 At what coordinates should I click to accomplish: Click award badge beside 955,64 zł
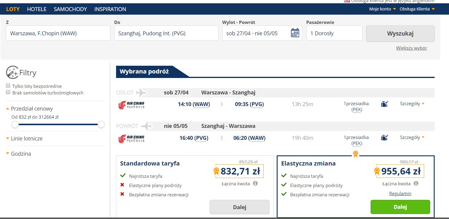(377, 171)
